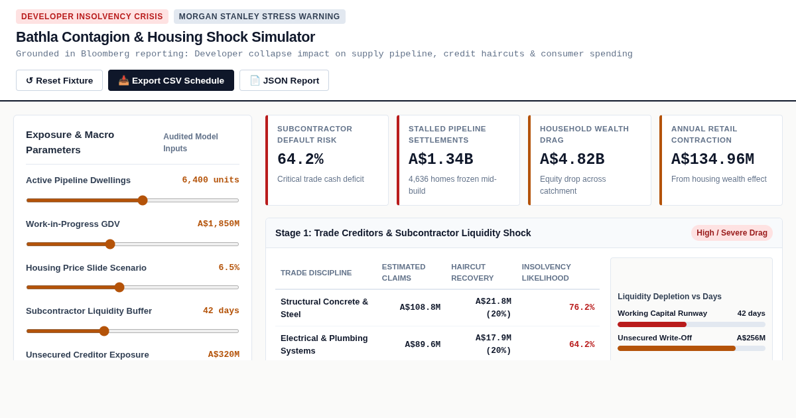Click the document icon on JSON Report
Image resolution: width=796 pixels, height=418 pixels.
(255, 80)
